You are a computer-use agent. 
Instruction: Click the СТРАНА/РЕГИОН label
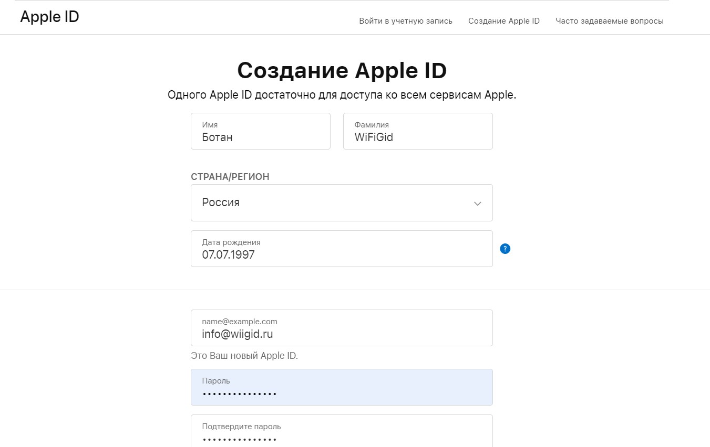pos(230,177)
